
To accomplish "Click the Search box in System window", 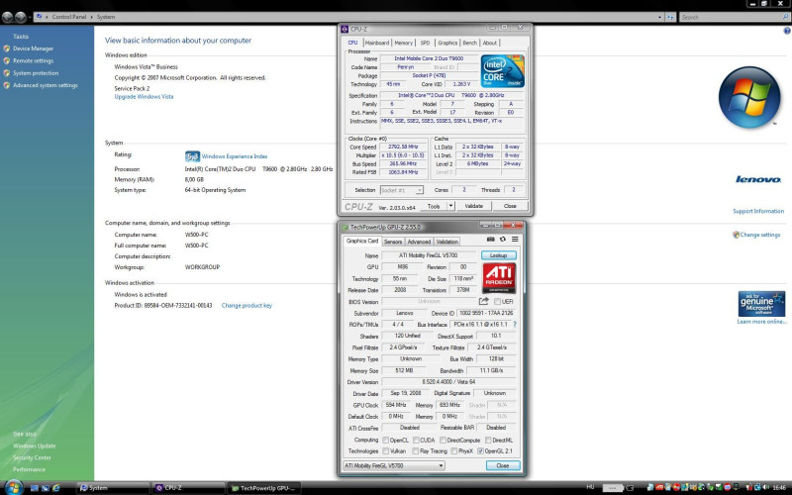I will click(734, 17).
